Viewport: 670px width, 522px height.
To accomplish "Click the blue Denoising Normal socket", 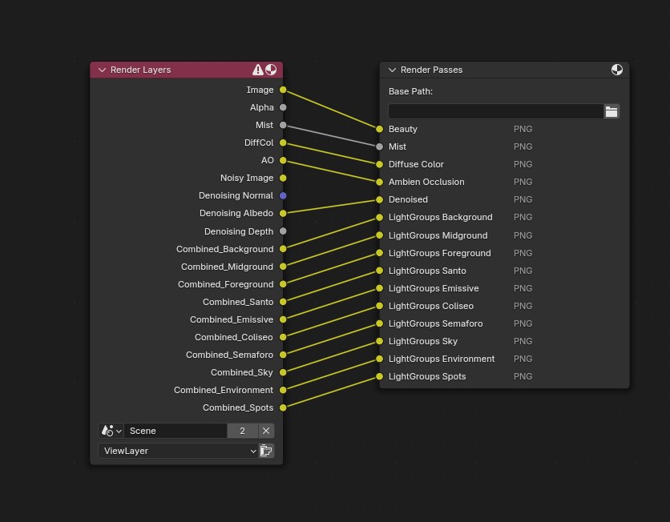I will pos(283,195).
